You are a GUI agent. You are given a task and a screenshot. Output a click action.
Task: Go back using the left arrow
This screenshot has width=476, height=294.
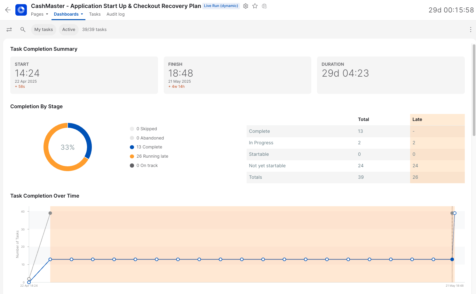[x=8, y=10]
